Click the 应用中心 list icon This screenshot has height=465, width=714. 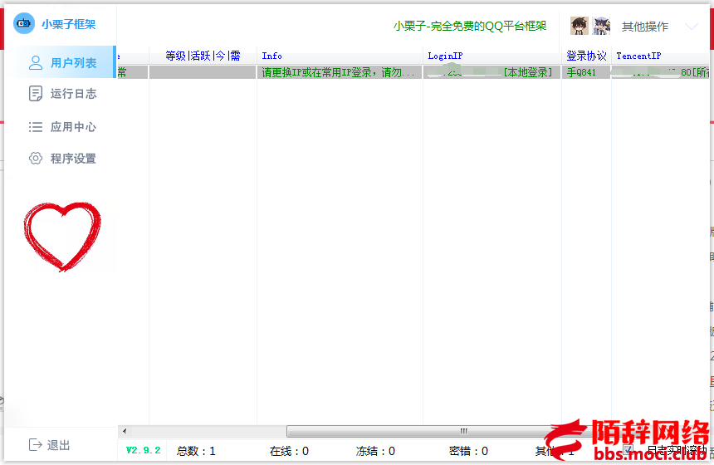pyautogui.click(x=36, y=126)
